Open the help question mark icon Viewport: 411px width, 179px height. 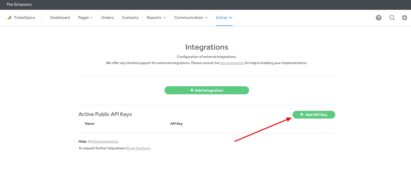click(x=379, y=18)
